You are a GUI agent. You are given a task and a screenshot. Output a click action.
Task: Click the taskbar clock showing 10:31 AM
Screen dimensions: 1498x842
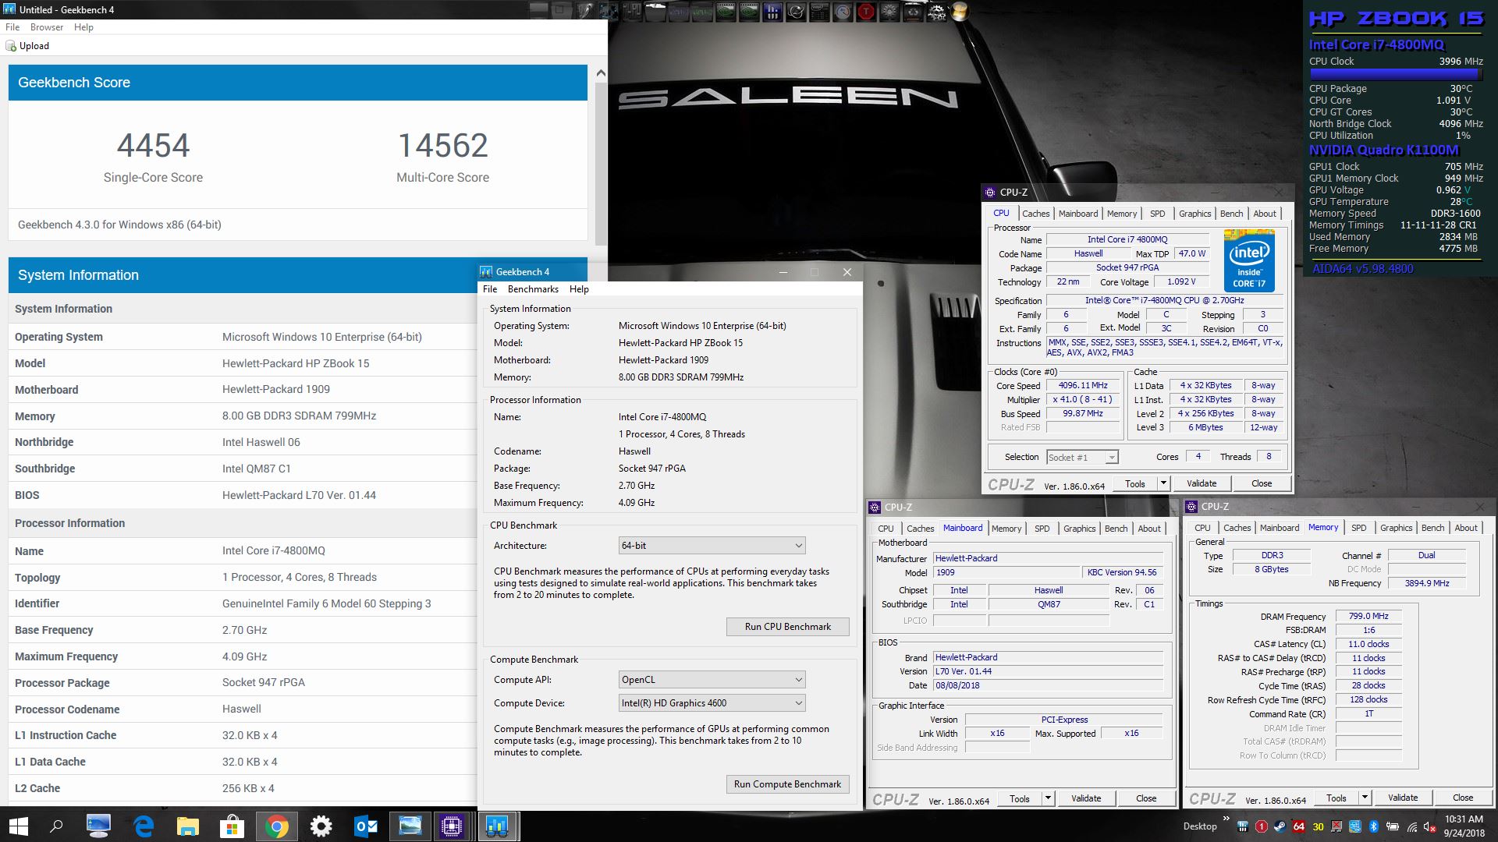point(1464,826)
